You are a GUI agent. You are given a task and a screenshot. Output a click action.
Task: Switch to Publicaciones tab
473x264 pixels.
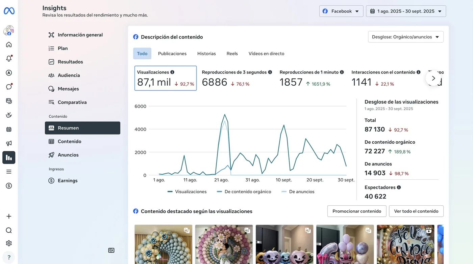(x=172, y=54)
